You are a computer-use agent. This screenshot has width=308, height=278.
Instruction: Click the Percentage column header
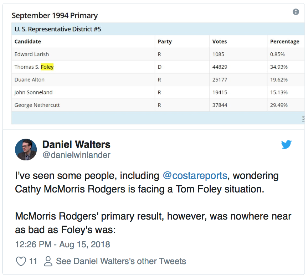(x=284, y=42)
